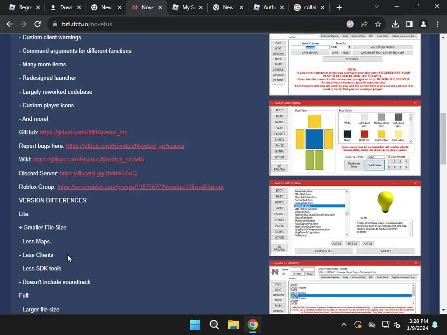Viewport: 447px width, 335px height.
Task: Open Avatar Customization body colors screenshot
Action: pos(345,138)
